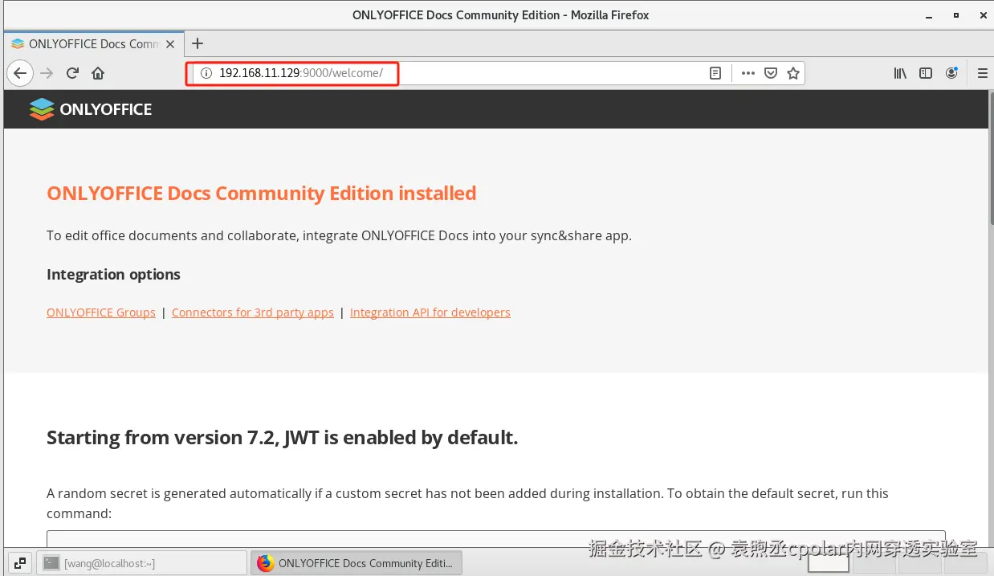Open page actions three-dot menu
Screen dimensions: 994x576
click(748, 73)
